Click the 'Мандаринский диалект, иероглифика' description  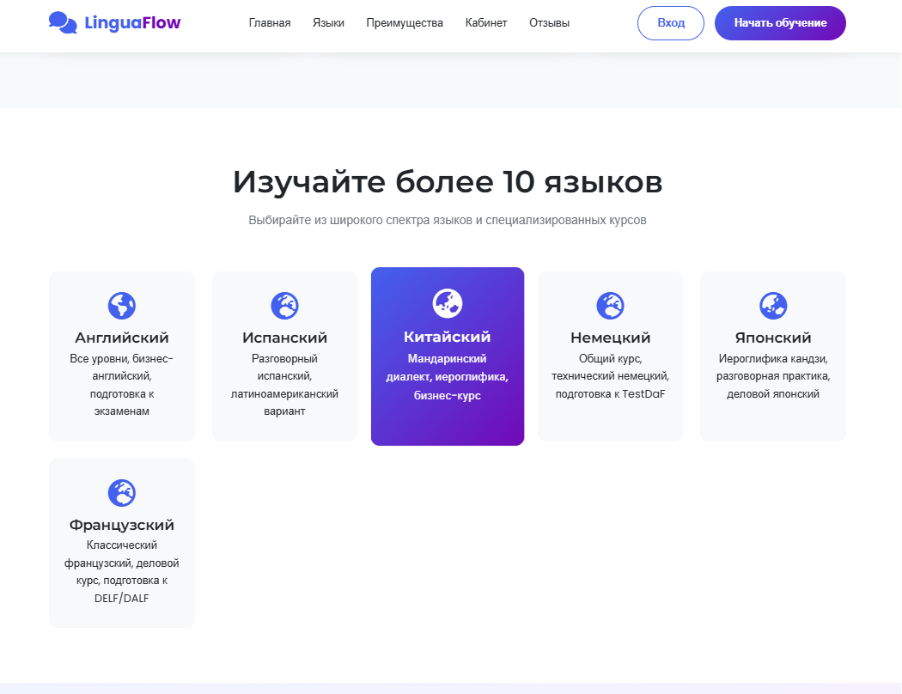pyautogui.click(x=448, y=376)
